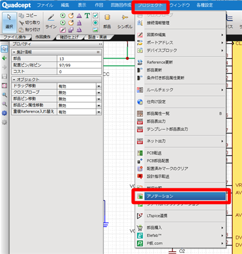Image resolution: width=242 pixels, height=254 pixels.
Task: Collapse the 集計情報 section
Action: coord(14,52)
